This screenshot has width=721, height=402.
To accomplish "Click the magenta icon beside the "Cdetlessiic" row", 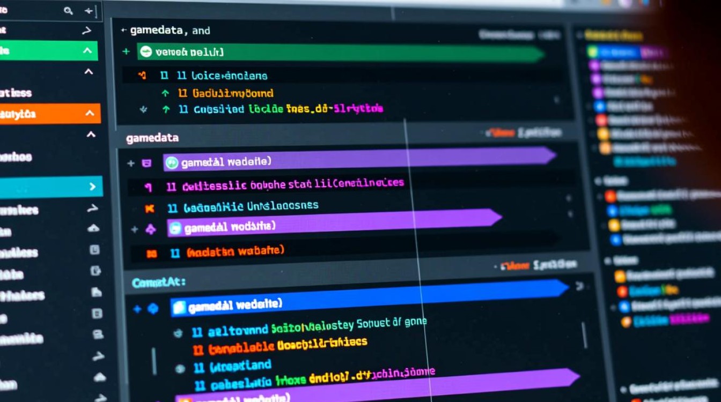I will [x=149, y=187].
